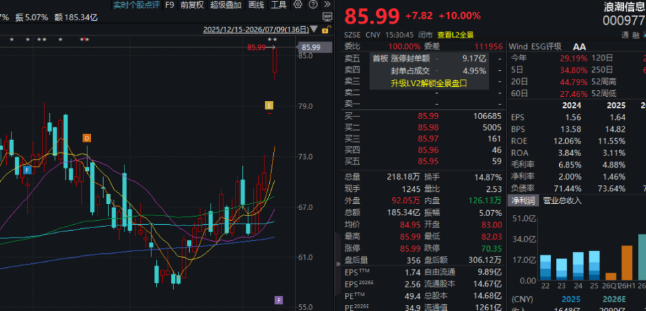Click the 20日 return 44.79%
646x311 pixels.
(573, 81)
